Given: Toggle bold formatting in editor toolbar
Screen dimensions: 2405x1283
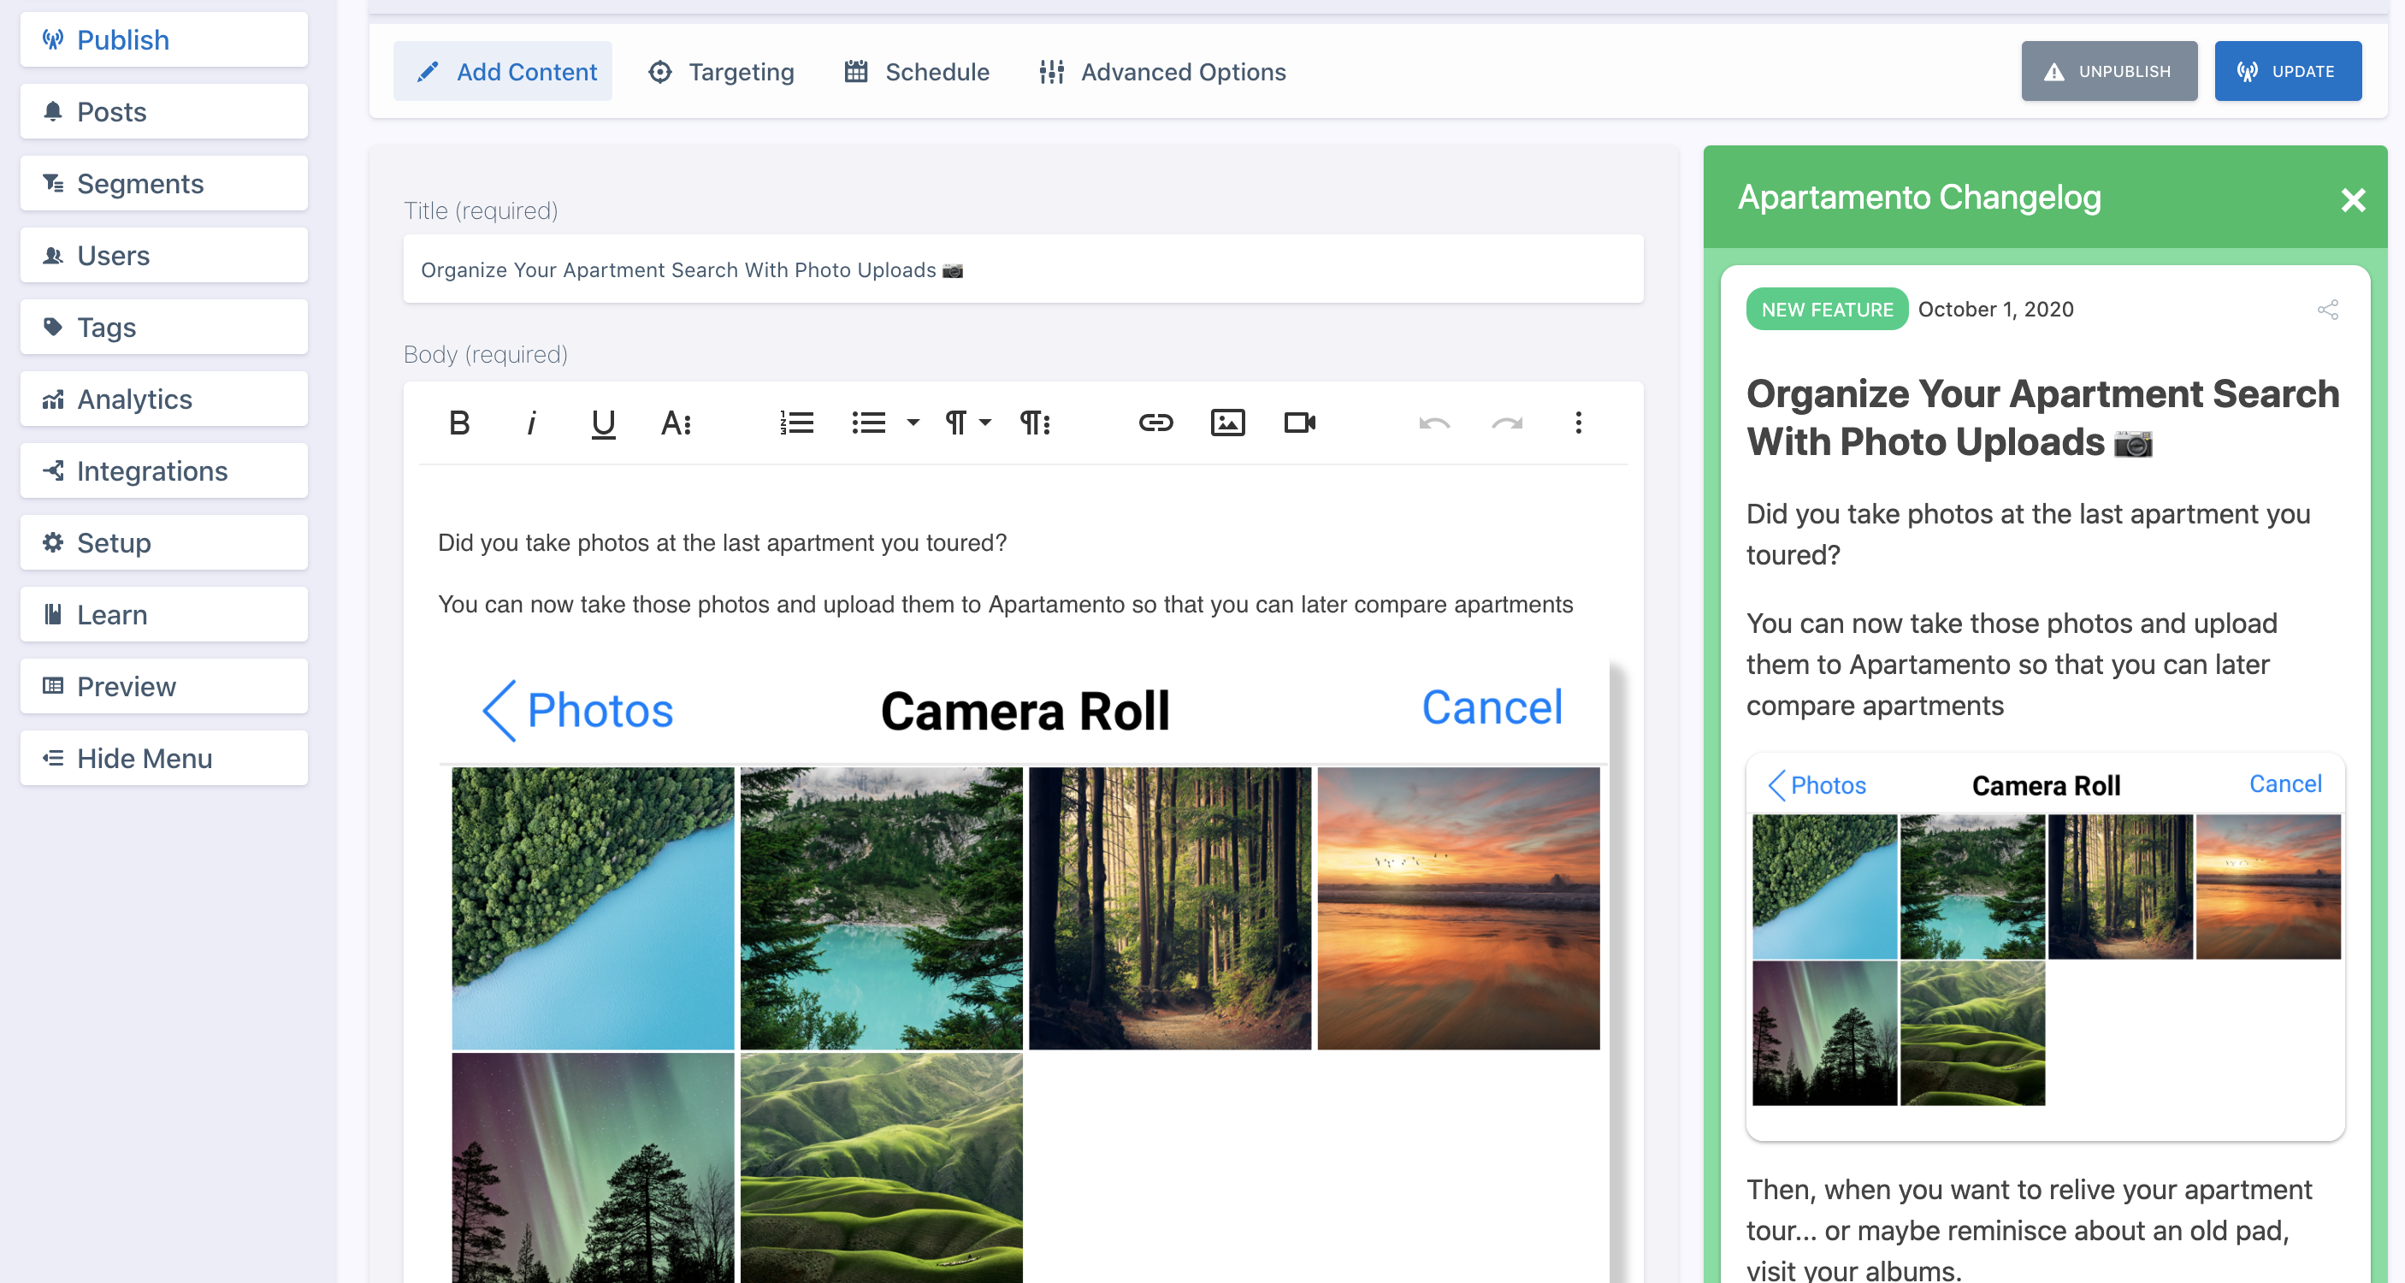Looking at the screenshot, I should coord(458,423).
